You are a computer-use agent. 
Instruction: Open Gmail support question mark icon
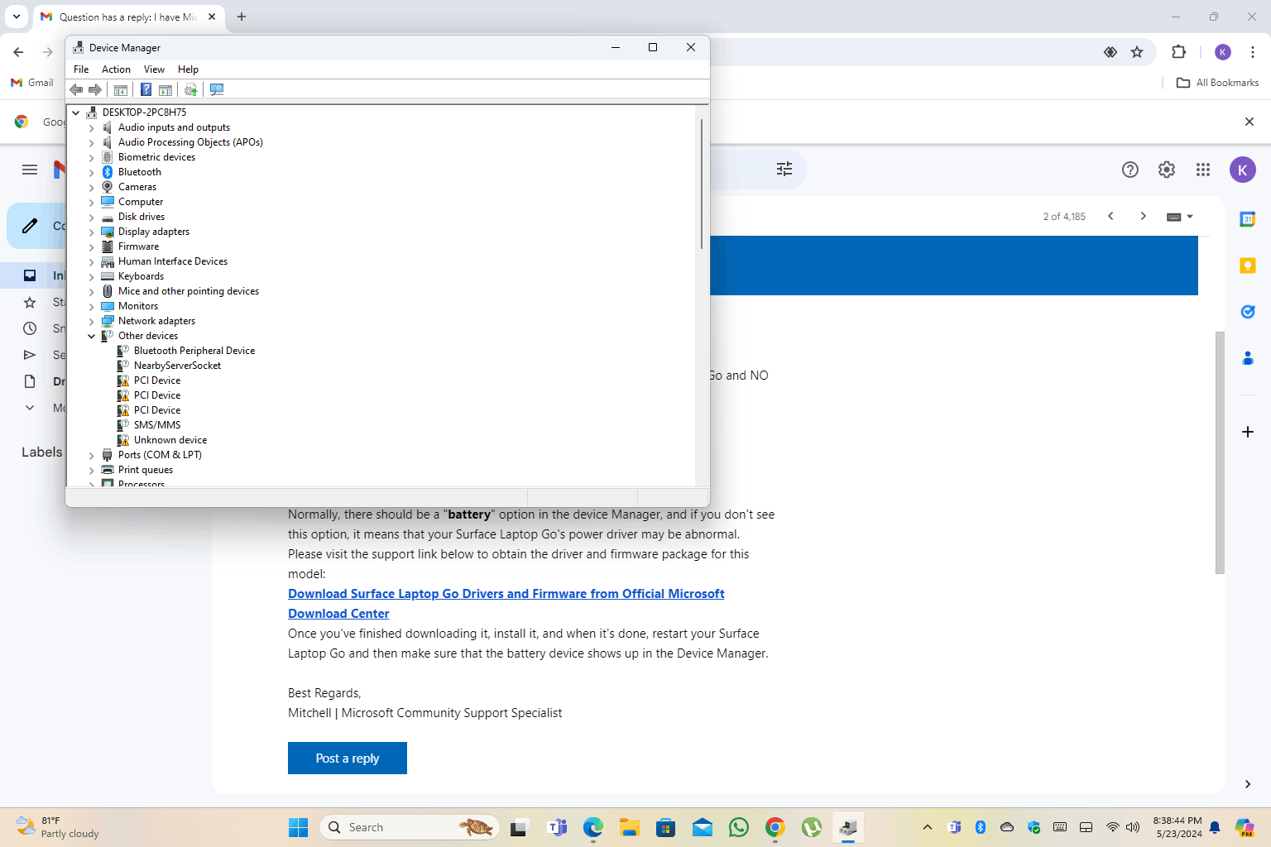click(1130, 170)
